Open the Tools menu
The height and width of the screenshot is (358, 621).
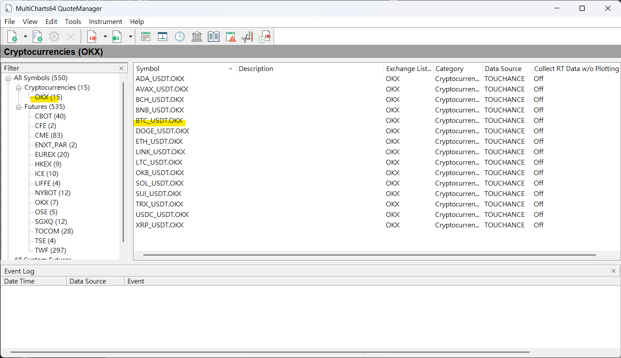[x=73, y=22]
